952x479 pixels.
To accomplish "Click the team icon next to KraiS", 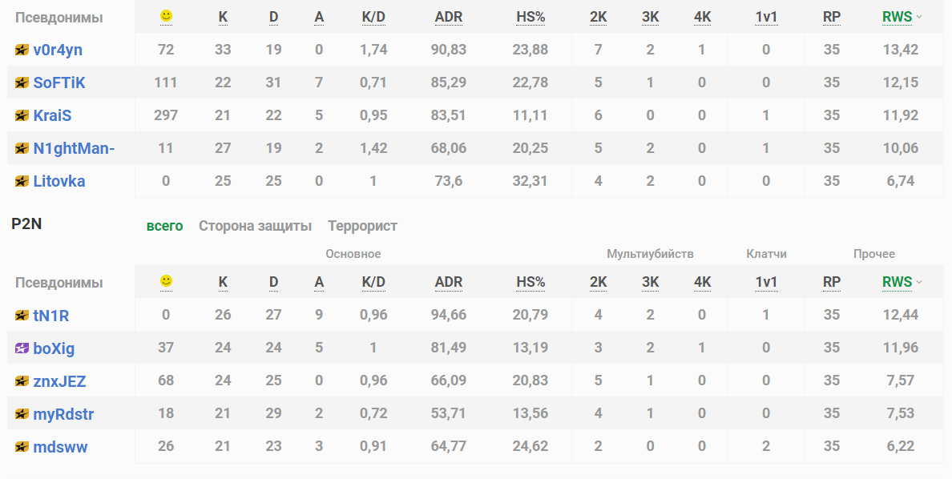I will coord(22,115).
